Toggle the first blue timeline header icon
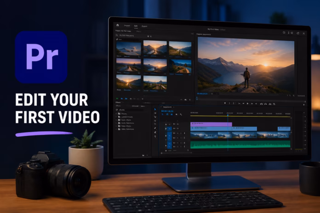The image size is (320, 213). click(163, 115)
